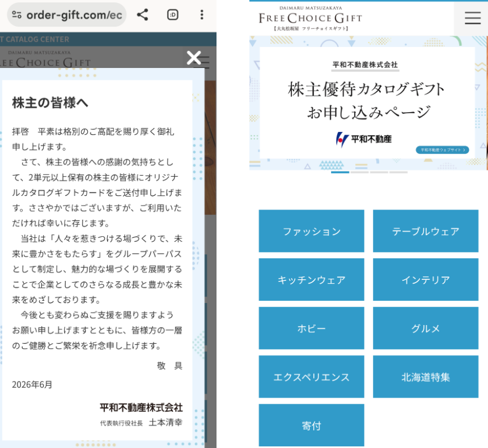The height and width of the screenshot is (448, 488).
Task: Close the 株主の皆様へ popup with X
Action: (x=194, y=58)
